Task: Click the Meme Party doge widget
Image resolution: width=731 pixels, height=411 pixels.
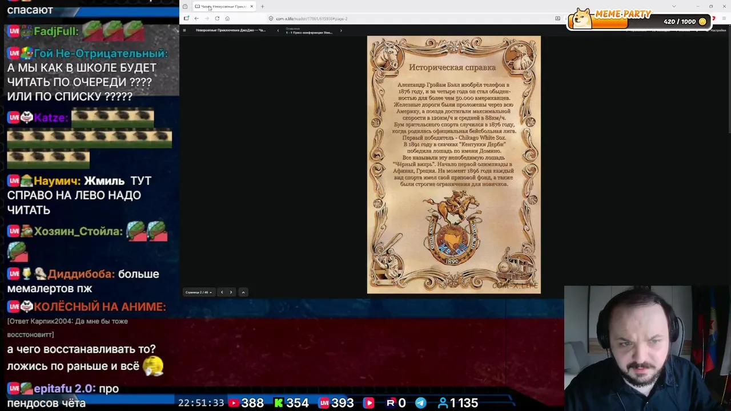Action: [x=583, y=18]
